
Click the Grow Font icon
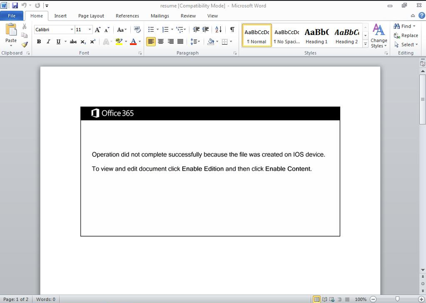pyautogui.click(x=98, y=30)
